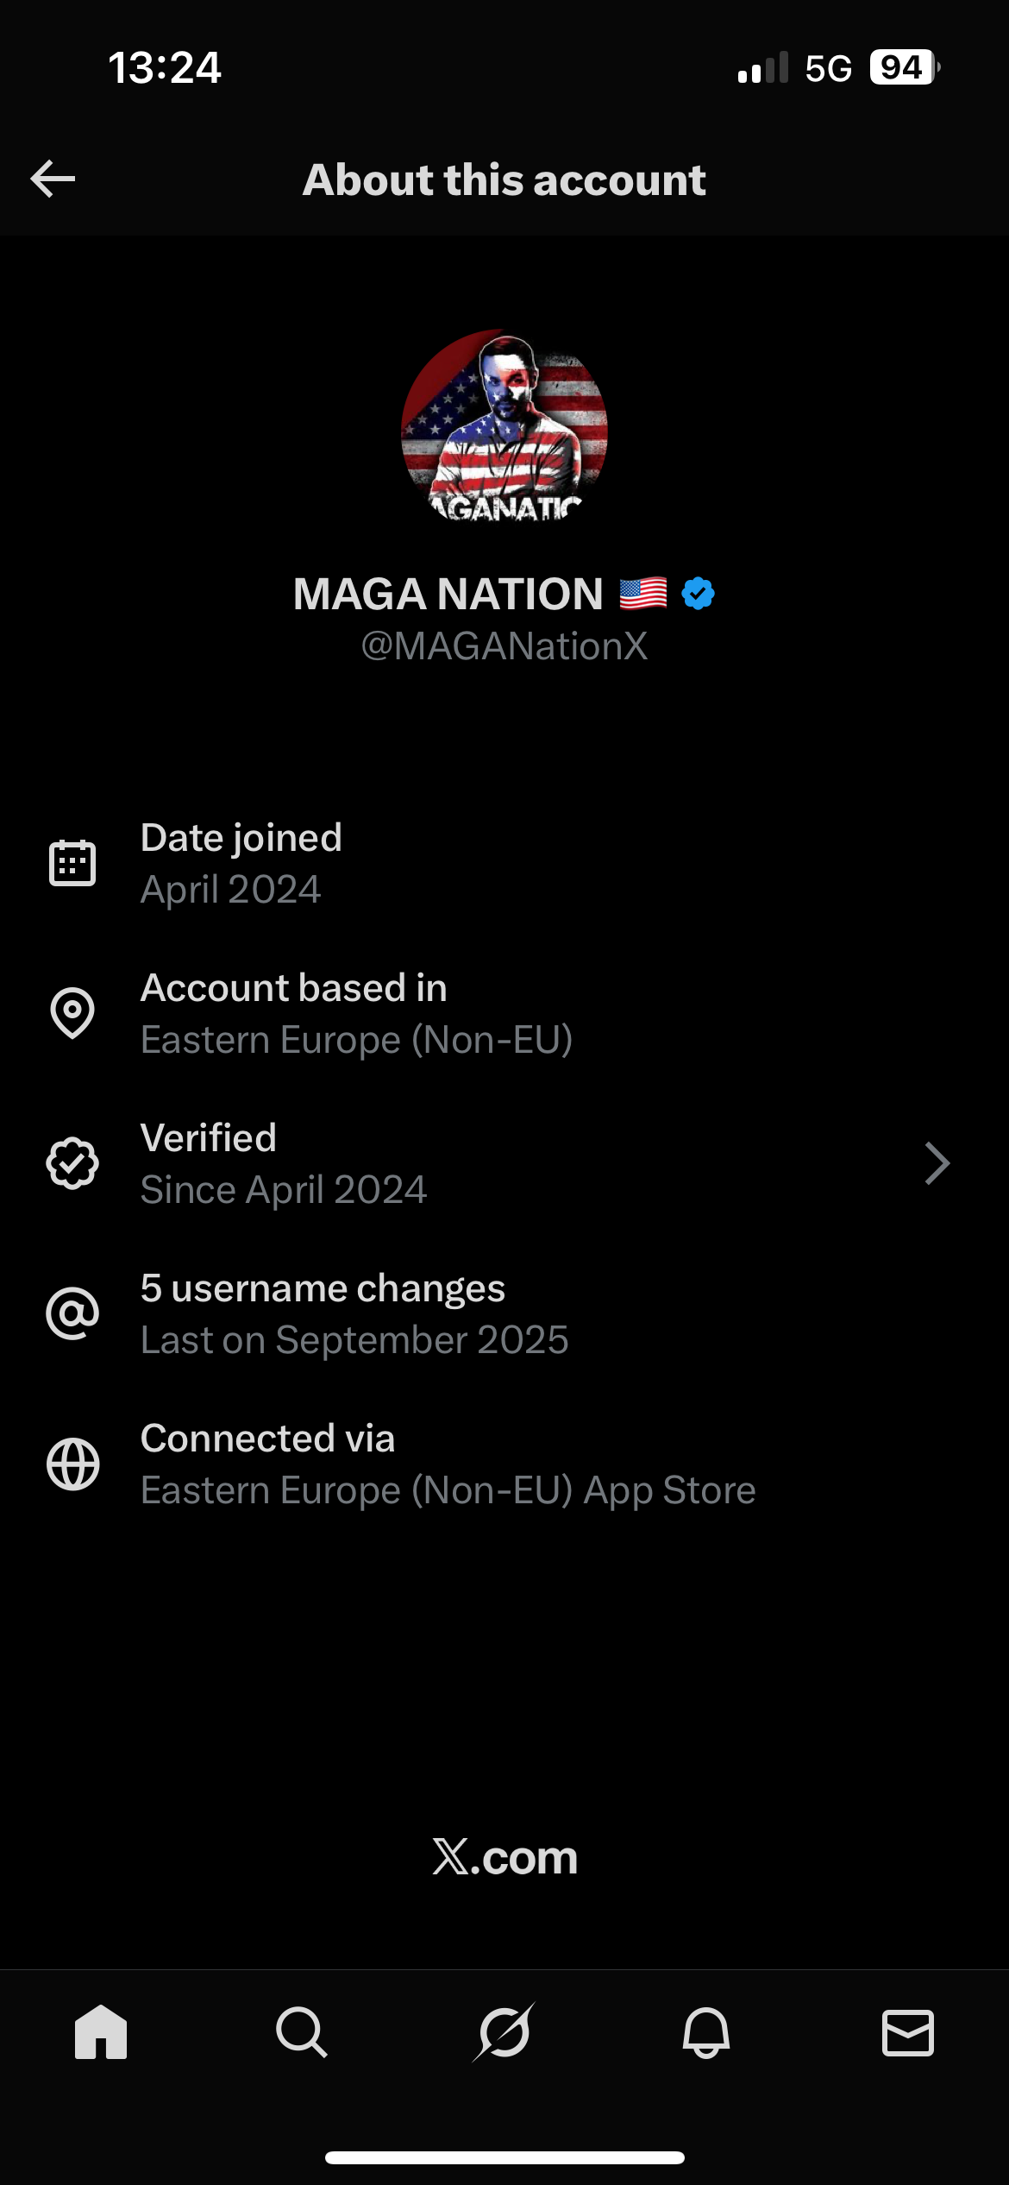Tap the battery indicator in status bar
Image resolution: width=1009 pixels, height=2185 pixels.
[x=904, y=67]
